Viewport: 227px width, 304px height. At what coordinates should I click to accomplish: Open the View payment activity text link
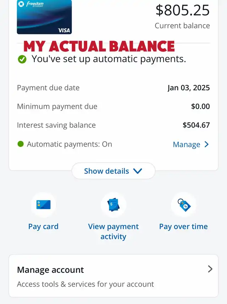(x=113, y=231)
